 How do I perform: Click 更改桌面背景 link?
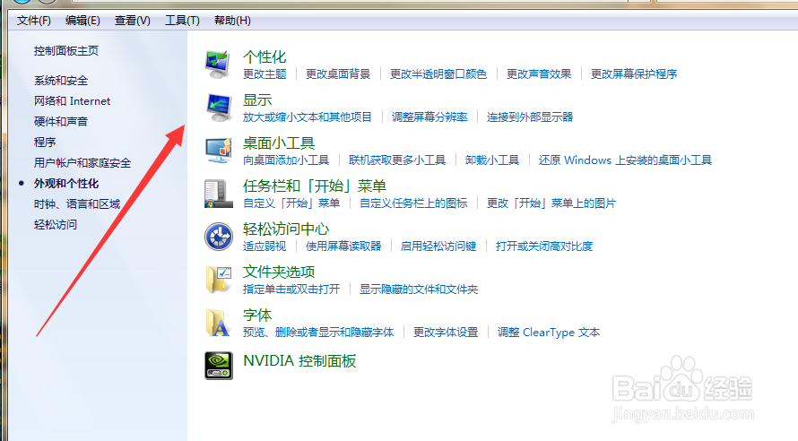coord(338,73)
